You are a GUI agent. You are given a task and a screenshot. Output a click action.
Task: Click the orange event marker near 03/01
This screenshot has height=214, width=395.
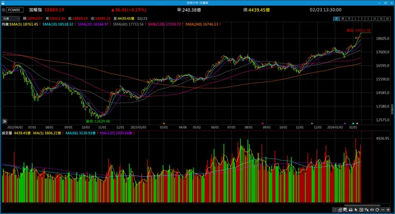coord(164,123)
